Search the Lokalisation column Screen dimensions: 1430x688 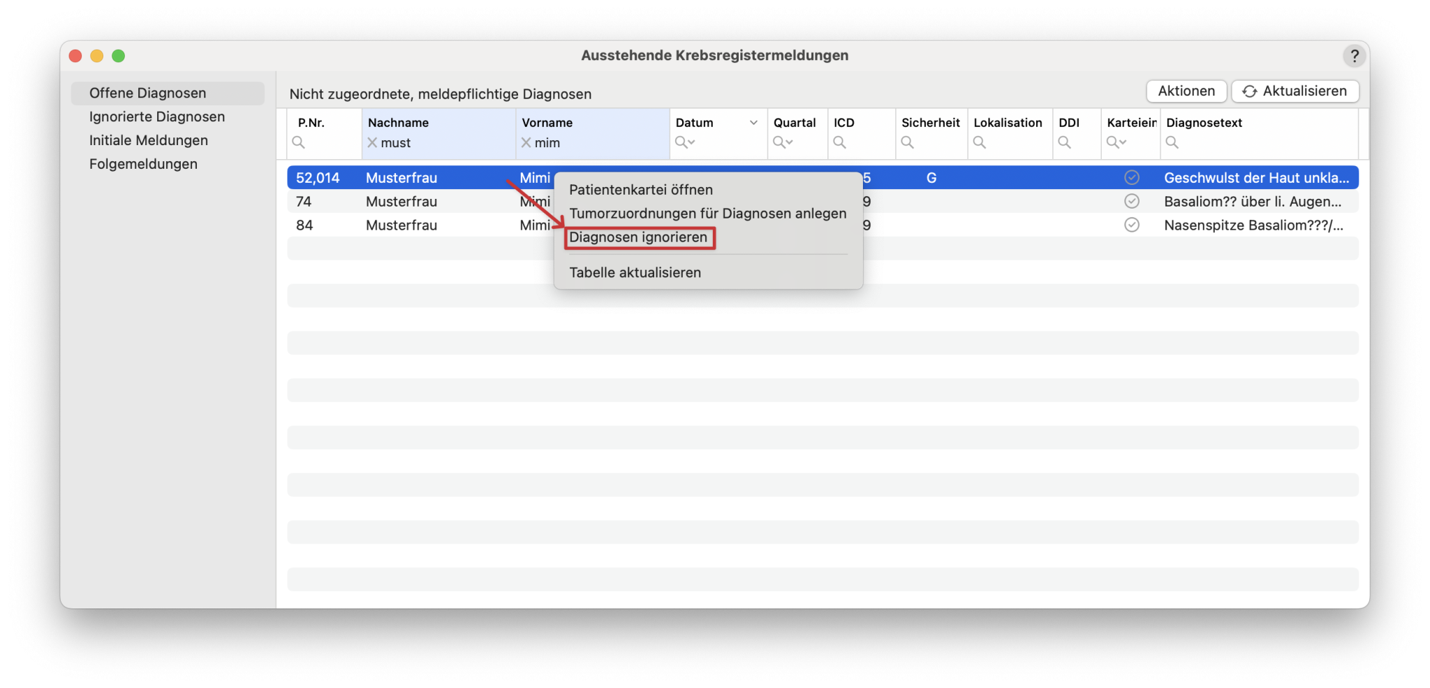980,142
